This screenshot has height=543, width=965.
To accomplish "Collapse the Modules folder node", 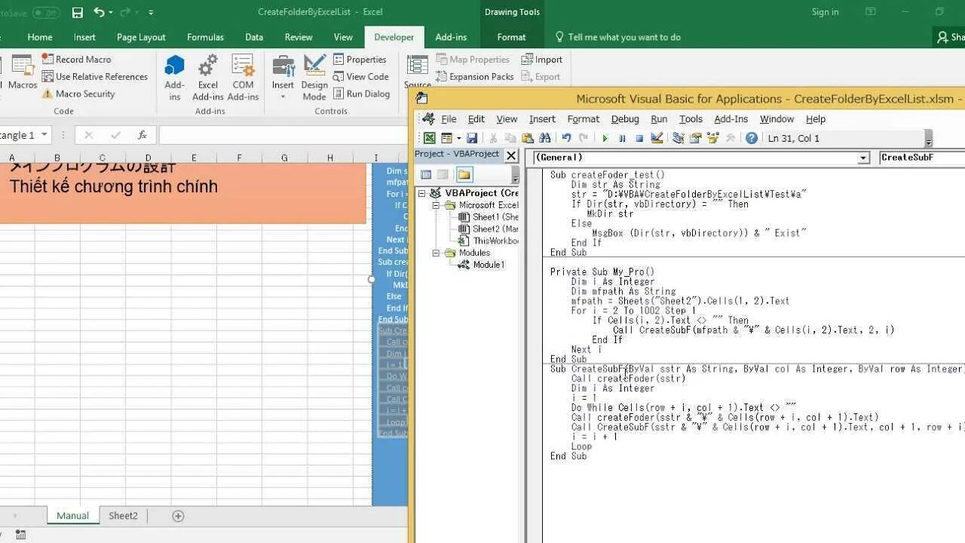I will (x=436, y=253).
